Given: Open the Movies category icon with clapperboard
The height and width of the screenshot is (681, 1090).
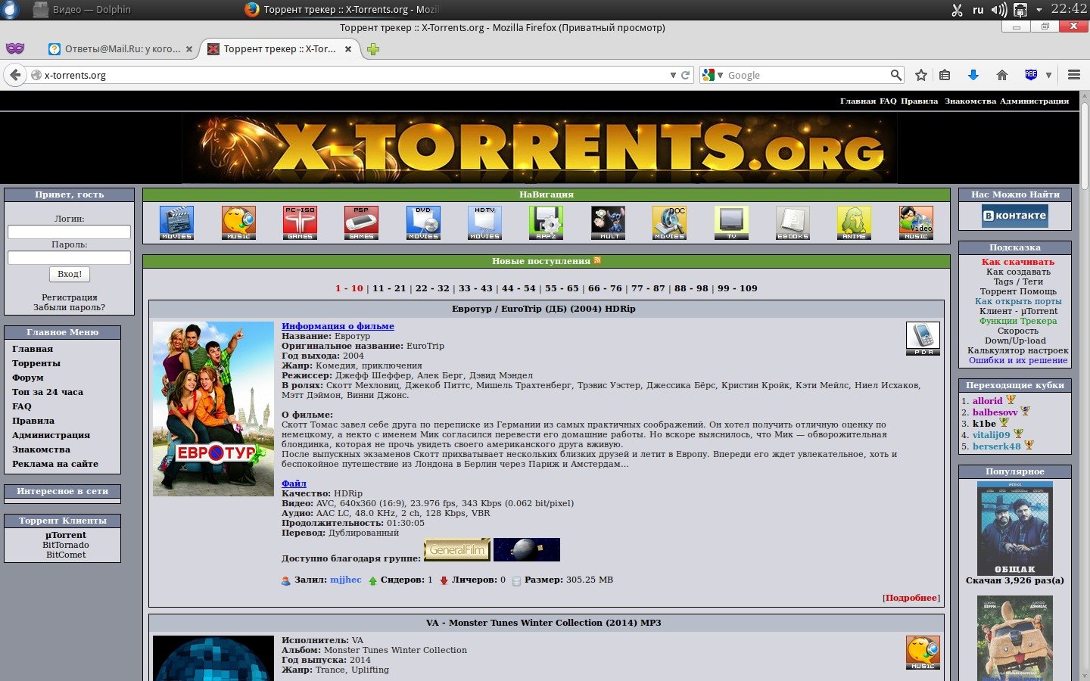Looking at the screenshot, I should tap(176, 222).
